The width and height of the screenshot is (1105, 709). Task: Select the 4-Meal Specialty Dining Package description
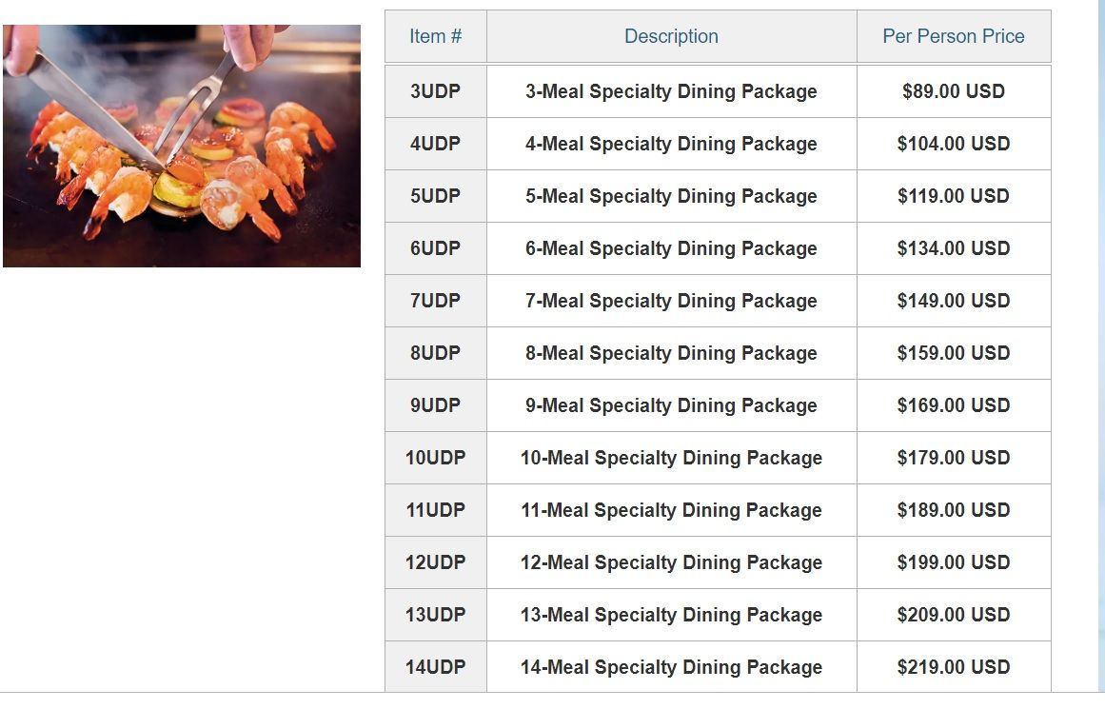tap(672, 144)
